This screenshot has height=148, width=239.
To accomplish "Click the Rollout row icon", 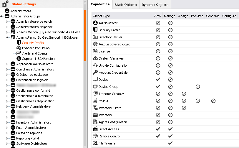I will click(x=95, y=101).
